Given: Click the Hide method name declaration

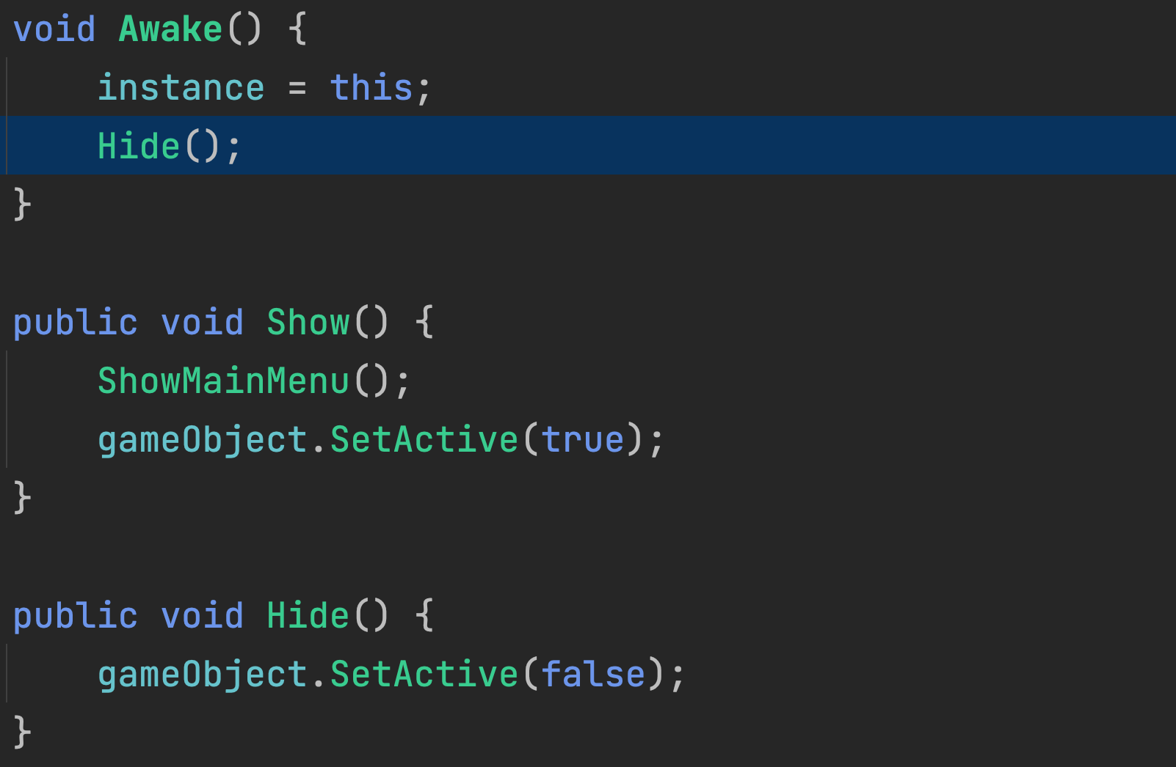Looking at the screenshot, I should coord(308,617).
